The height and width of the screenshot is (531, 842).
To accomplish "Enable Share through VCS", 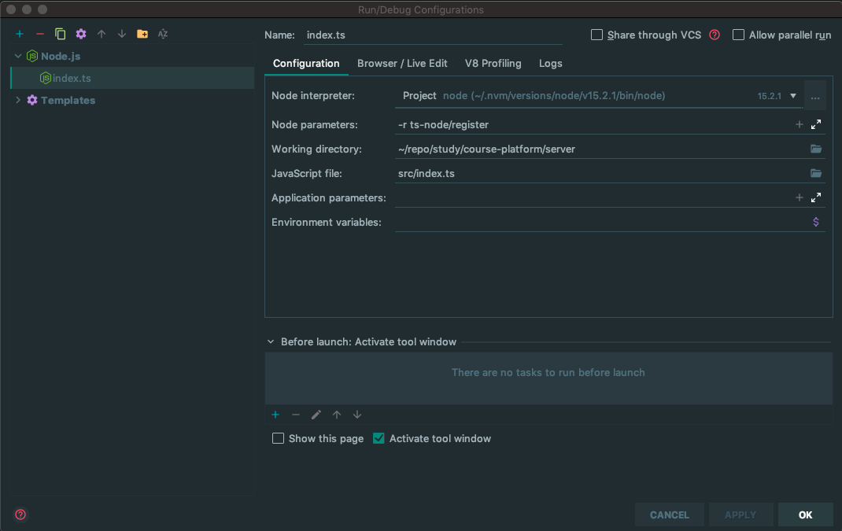I will [x=597, y=35].
